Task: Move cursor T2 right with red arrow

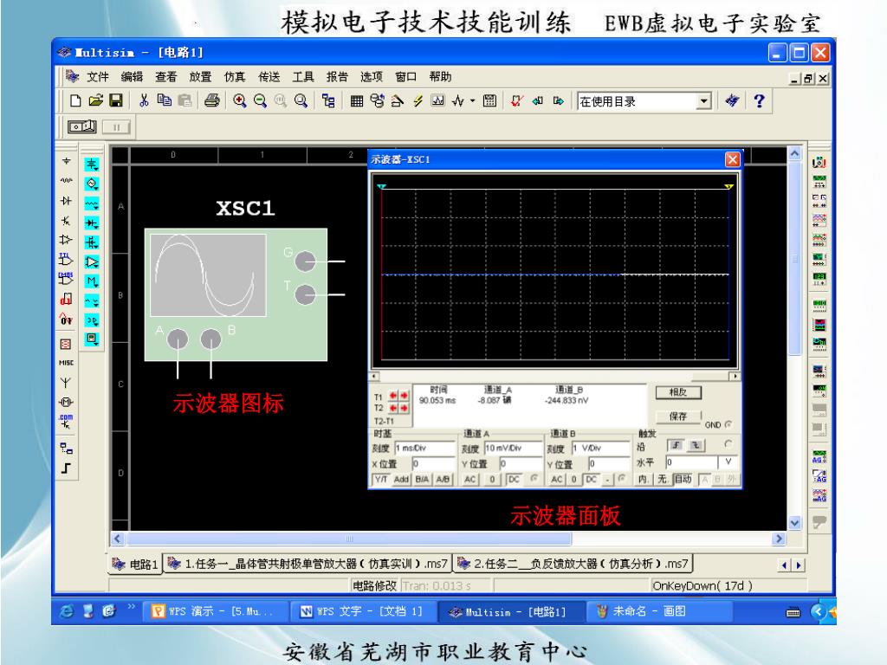Action: point(404,408)
